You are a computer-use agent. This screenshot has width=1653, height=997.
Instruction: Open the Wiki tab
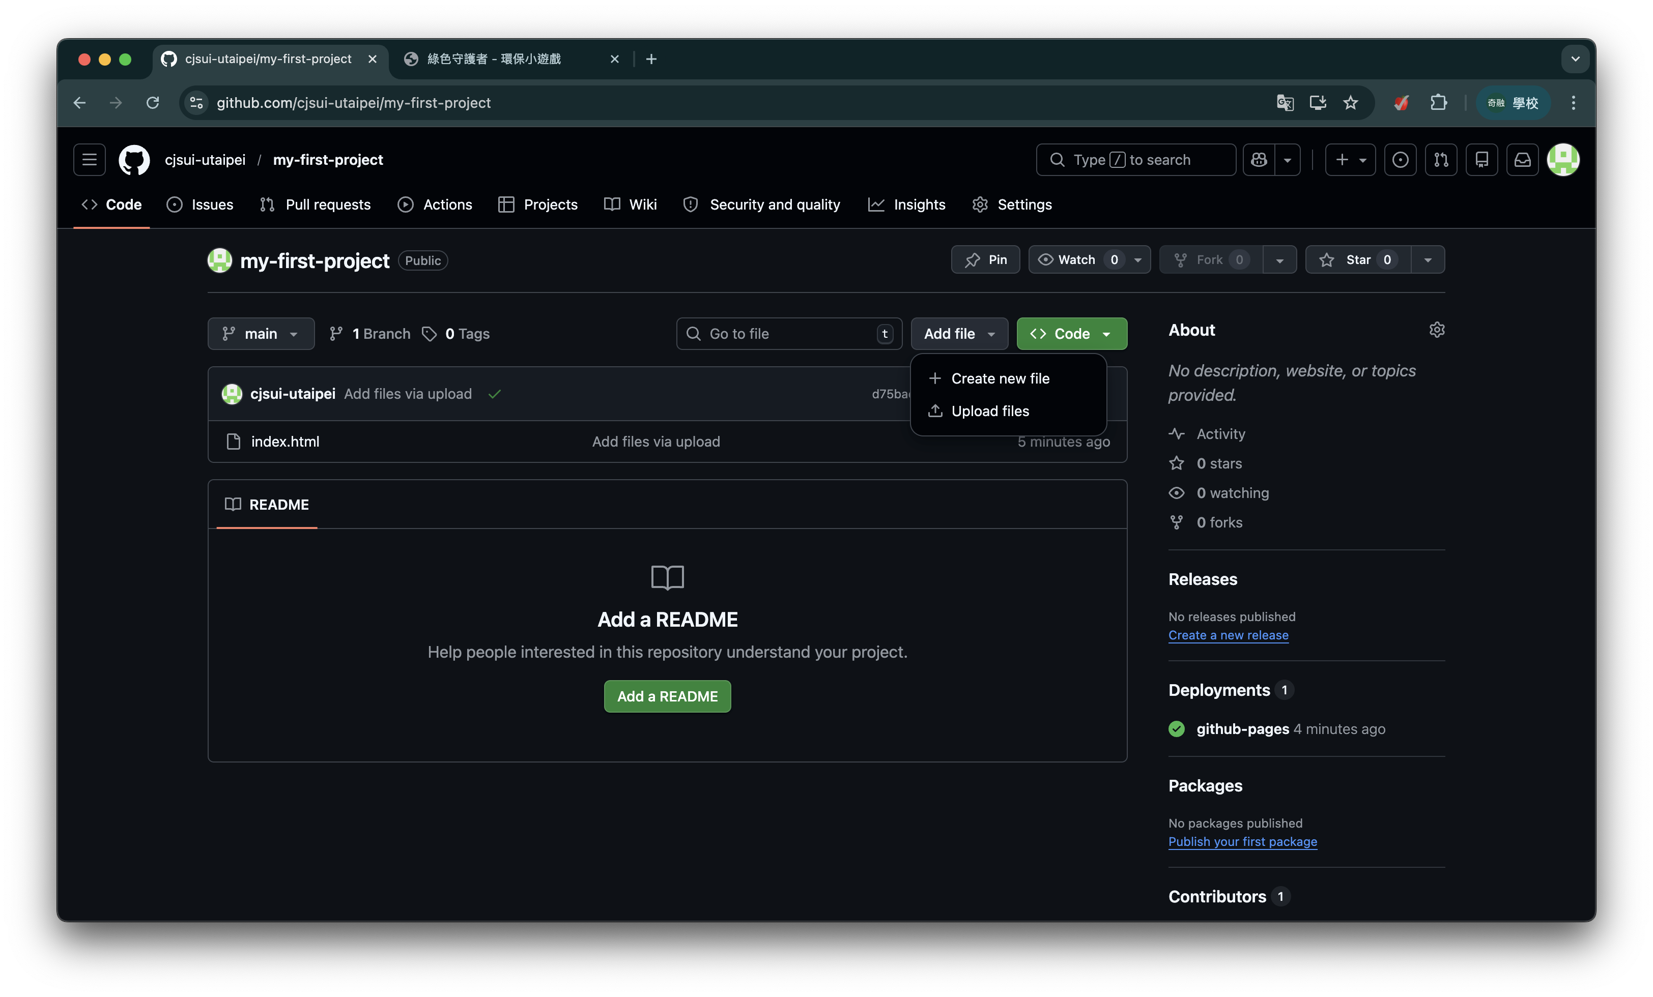coord(630,204)
